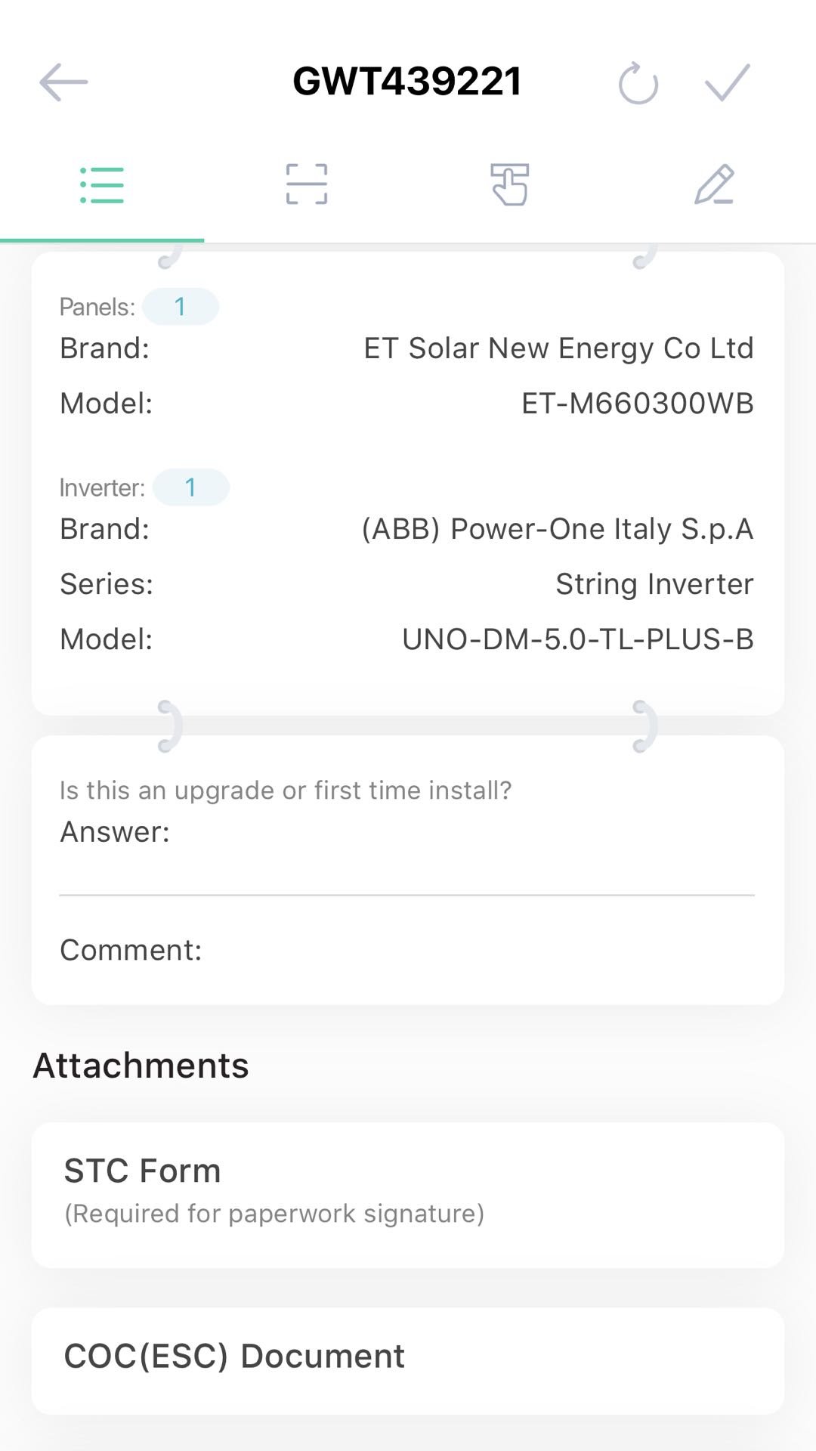Tap the String Inverter series value
The width and height of the screenshot is (816, 1451).
(654, 584)
